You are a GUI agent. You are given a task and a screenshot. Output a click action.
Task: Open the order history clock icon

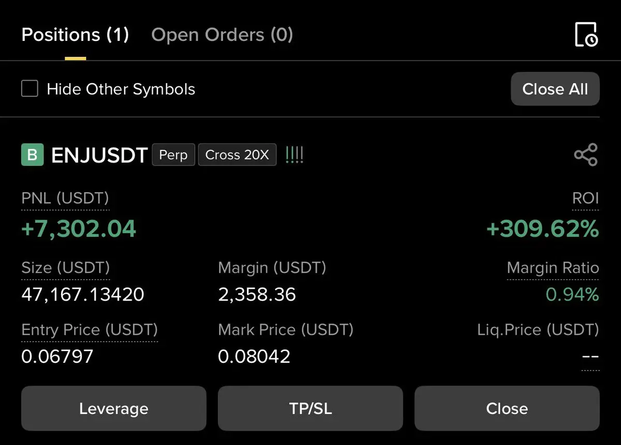coord(587,35)
